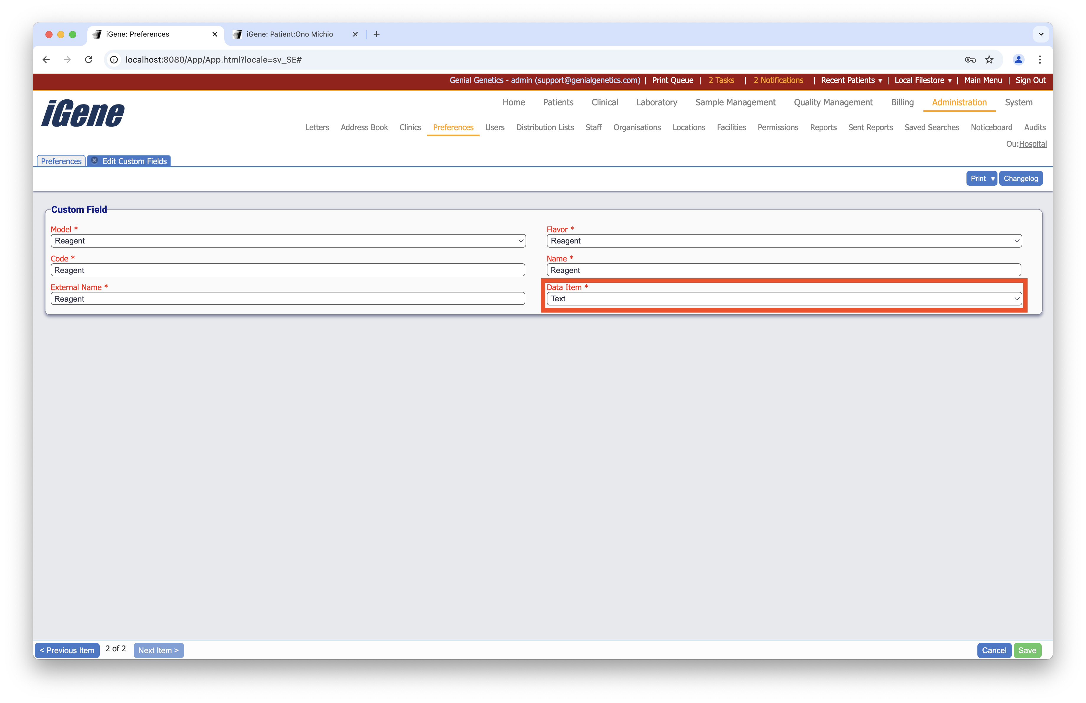Click the site info icon in address bar
The height and width of the screenshot is (703, 1086).
click(113, 60)
